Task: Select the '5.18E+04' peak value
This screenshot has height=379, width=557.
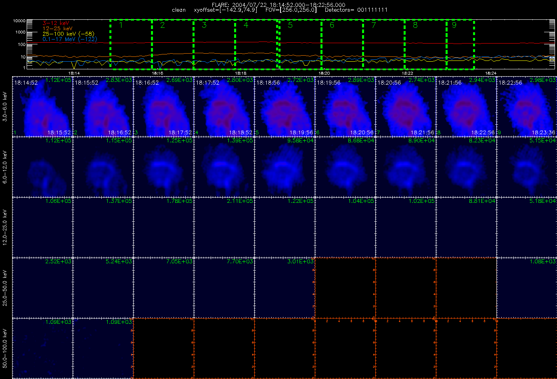Action: pos(542,201)
